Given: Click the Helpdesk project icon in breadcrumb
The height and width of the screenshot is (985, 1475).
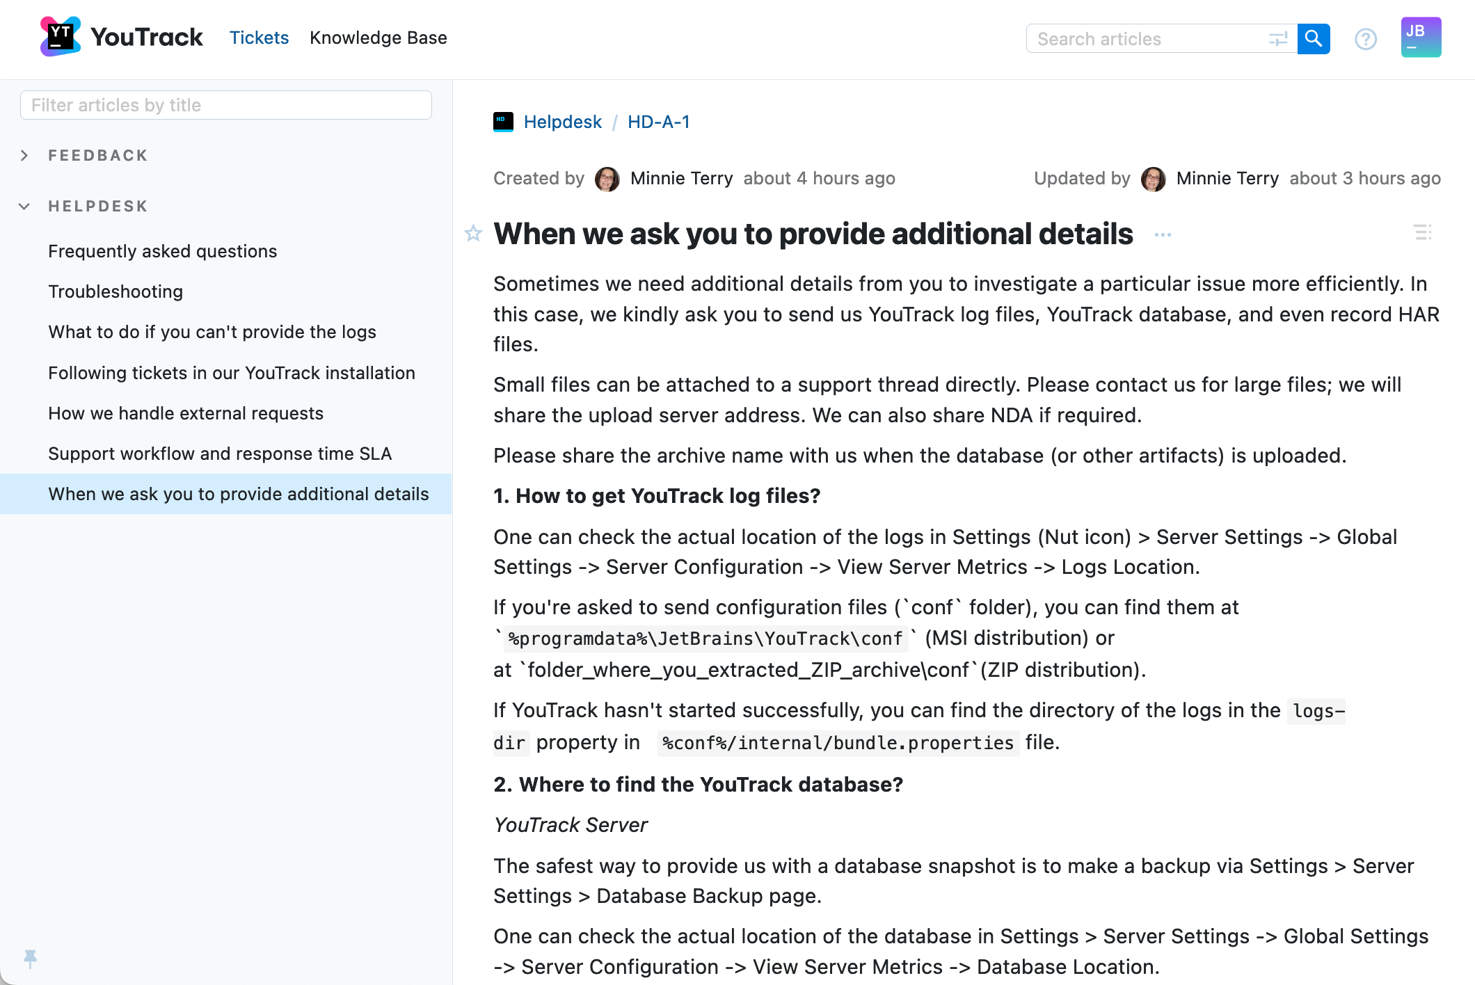Looking at the screenshot, I should coord(503,122).
